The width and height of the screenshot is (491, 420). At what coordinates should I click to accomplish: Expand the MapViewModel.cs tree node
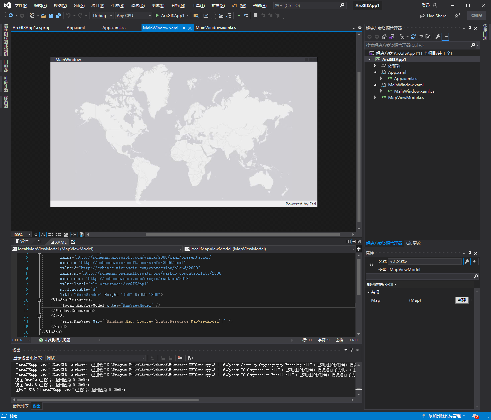375,97
